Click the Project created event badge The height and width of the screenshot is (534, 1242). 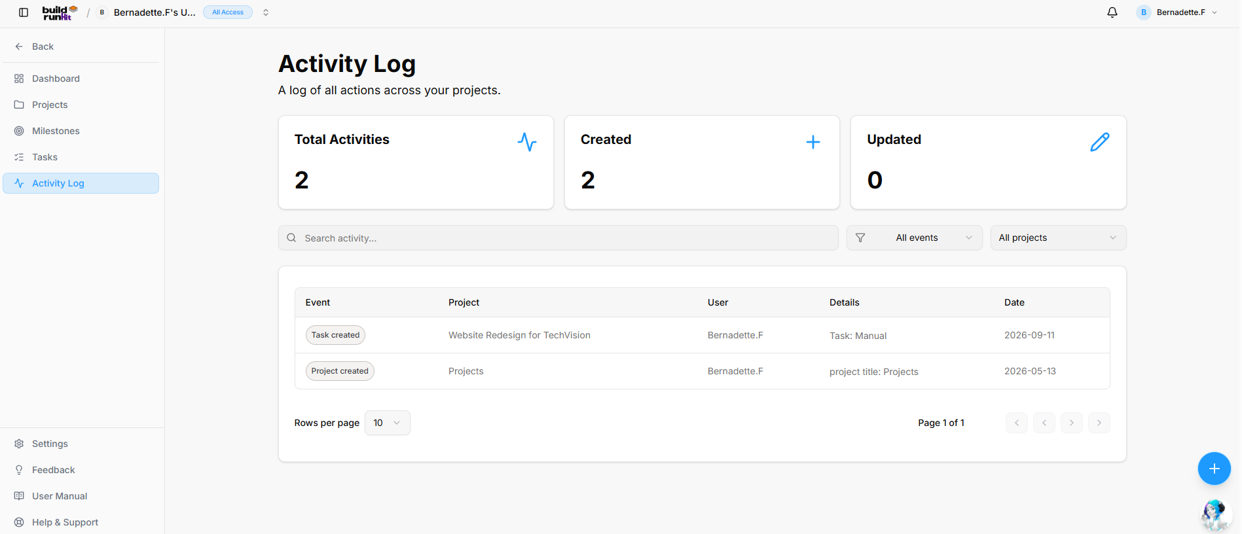pyautogui.click(x=340, y=371)
